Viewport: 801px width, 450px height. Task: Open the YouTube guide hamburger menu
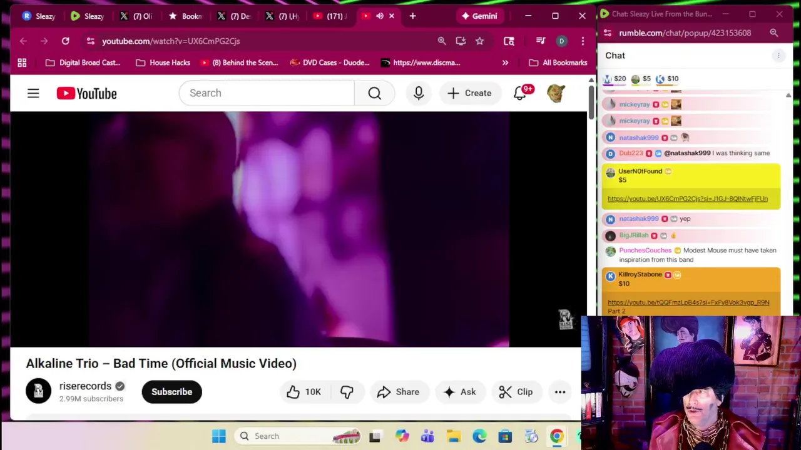point(33,93)
